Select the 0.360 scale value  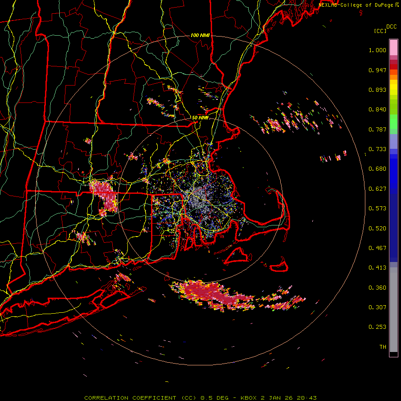click(x=377, y=288)
